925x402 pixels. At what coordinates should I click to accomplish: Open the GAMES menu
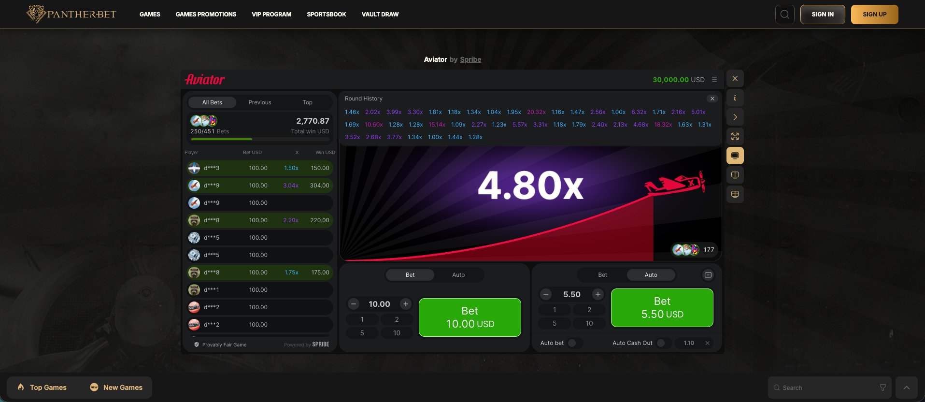tap(150, 14)
